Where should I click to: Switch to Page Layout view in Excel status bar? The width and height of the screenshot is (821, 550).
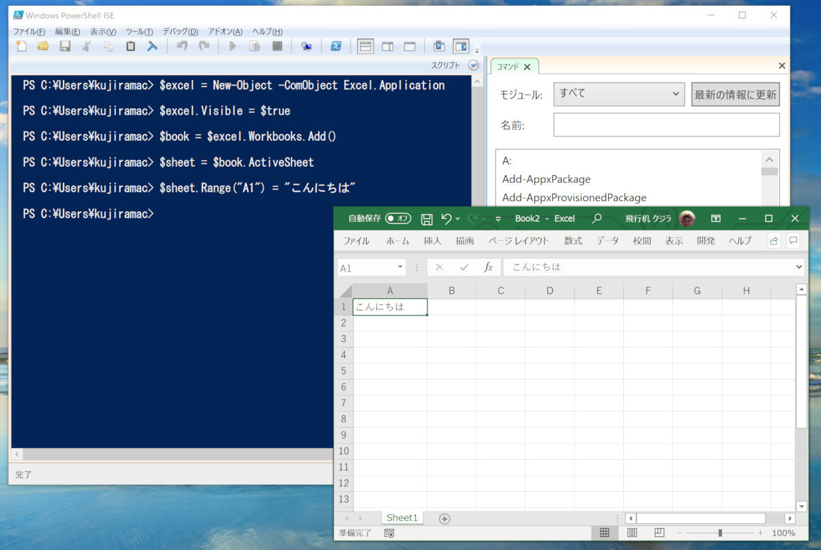(632, 533)
